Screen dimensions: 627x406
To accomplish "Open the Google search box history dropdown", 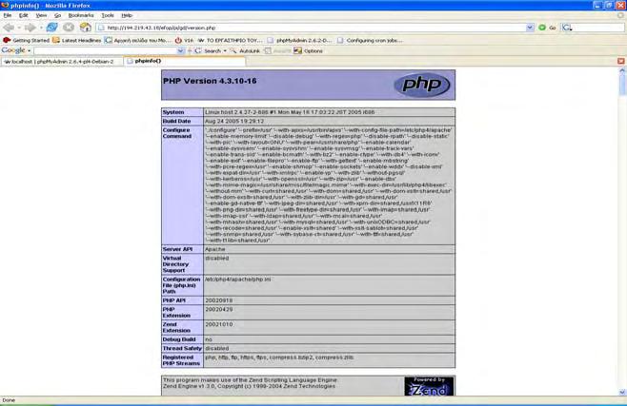I will click(180, 50).
